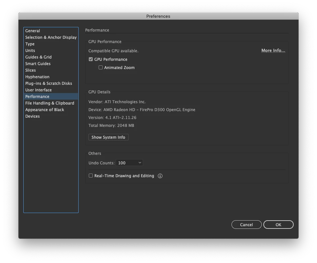Enable Real-Time Drawing and Editing
317x263 pixels.
(x=91, y=176)
